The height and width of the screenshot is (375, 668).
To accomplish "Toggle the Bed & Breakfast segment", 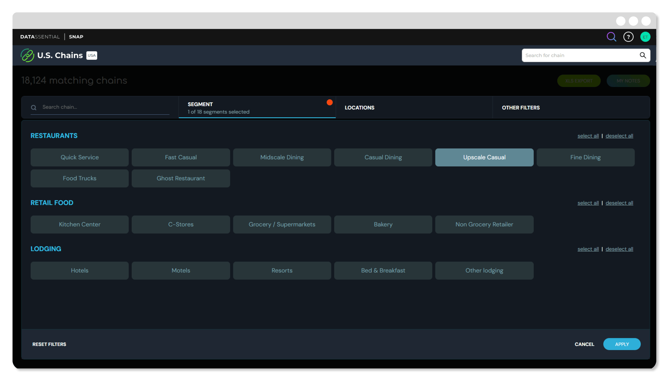I will tap(383, 270).
